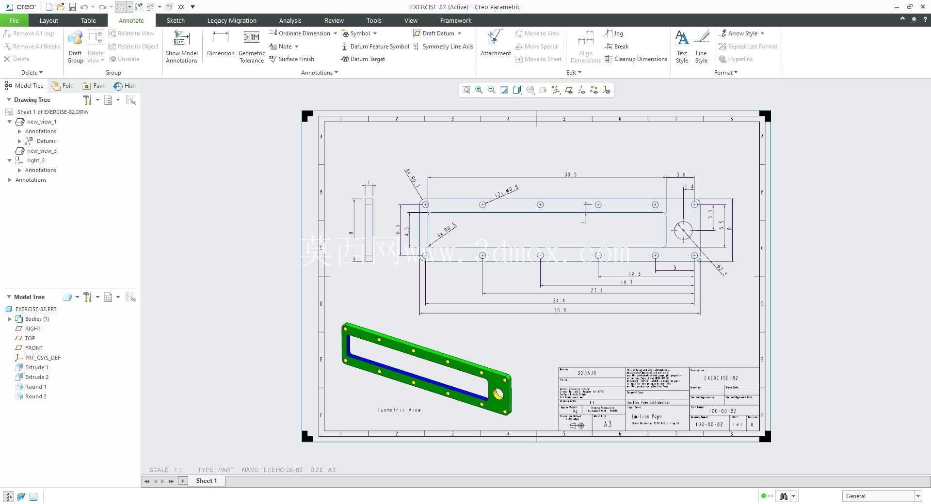
Task: Click the Refit view icon in graphics toolbar
Action: [x=466, y=90]
